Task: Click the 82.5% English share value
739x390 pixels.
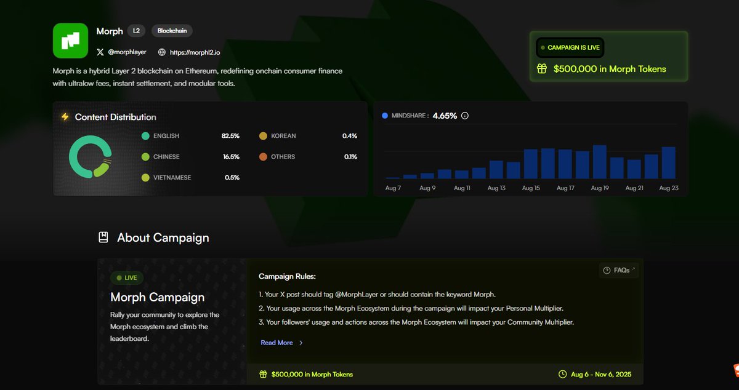Action: pyautogui.click(x=230, y=136)
